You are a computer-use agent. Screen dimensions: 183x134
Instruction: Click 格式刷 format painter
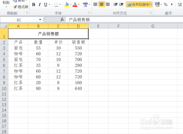(x=20, y=7)
